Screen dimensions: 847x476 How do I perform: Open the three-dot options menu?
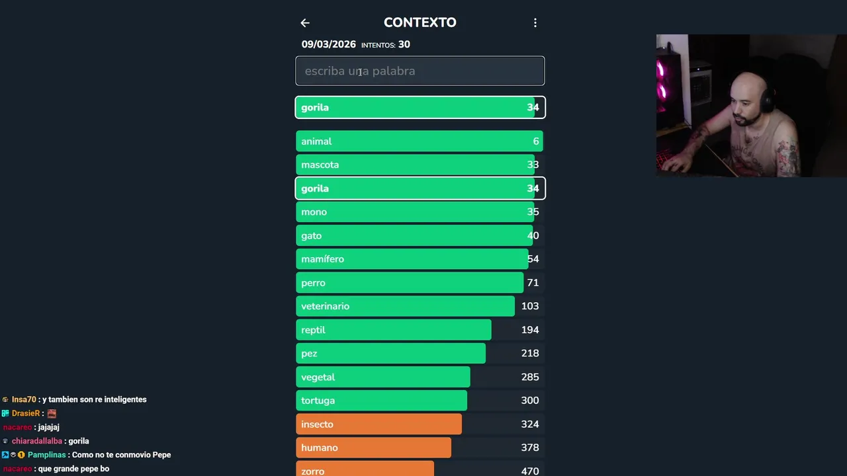click(x=535, y=23)
